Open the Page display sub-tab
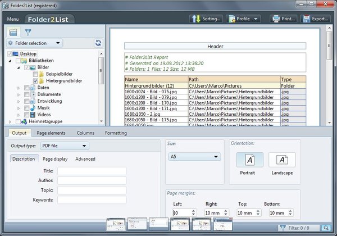Image resolution: width=337 pixels, height=236 pixels. click(x=55, y=159)
